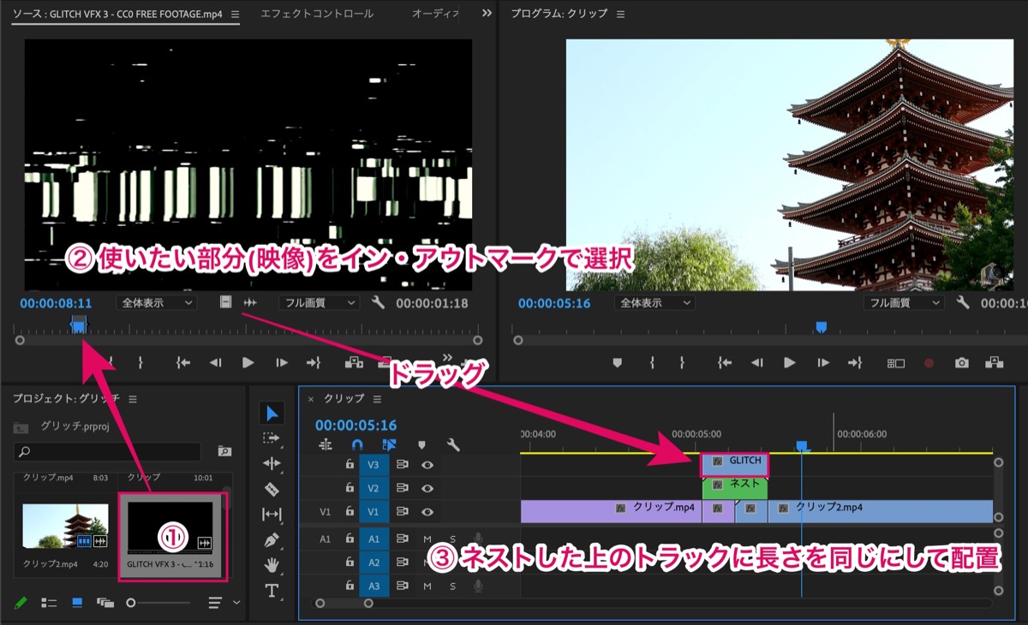
Task: Open Source monitor settings wrench
Action: [x=379, y=302]
